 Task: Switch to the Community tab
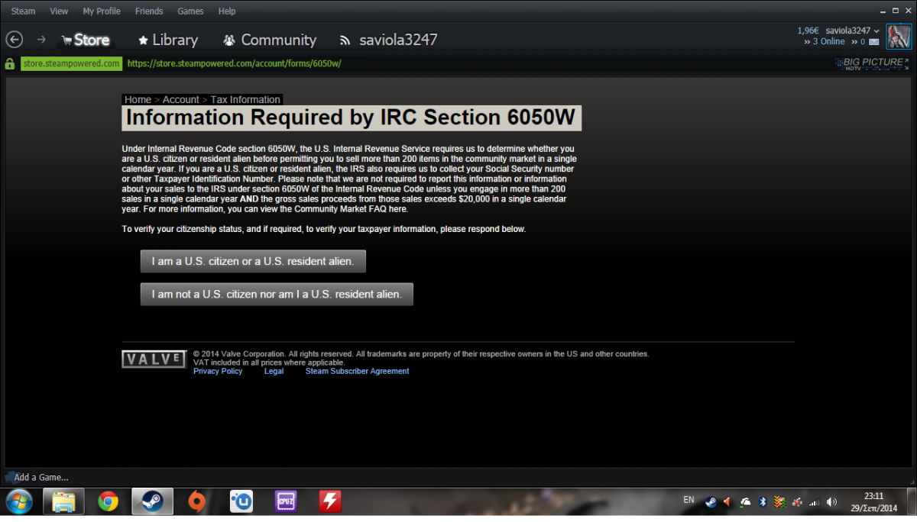pos(270,40)
